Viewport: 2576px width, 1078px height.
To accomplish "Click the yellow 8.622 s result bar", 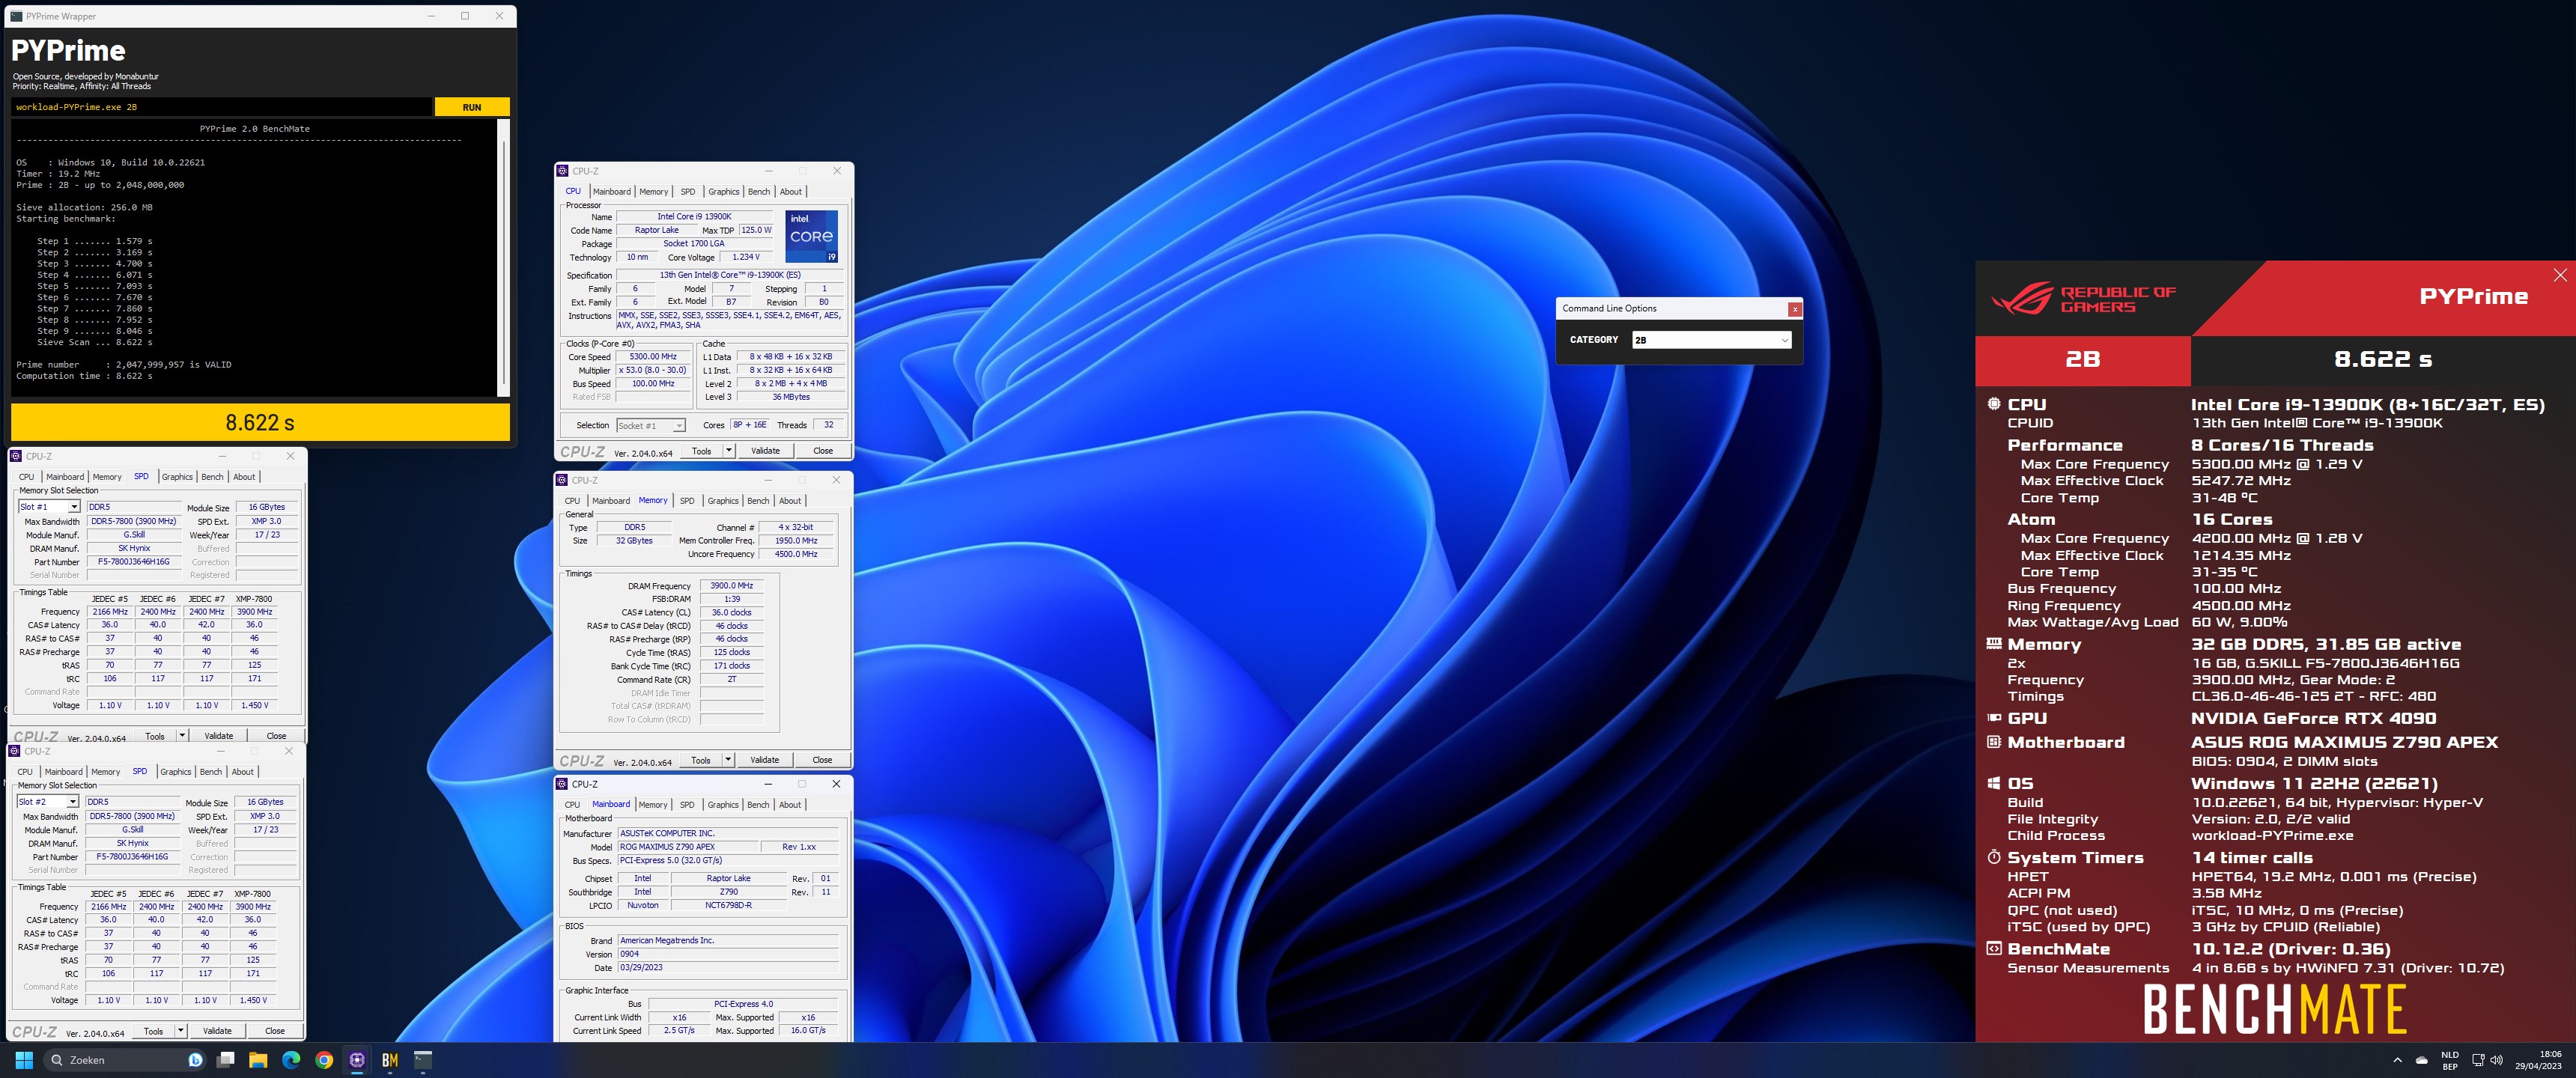I will pos(260,422).
